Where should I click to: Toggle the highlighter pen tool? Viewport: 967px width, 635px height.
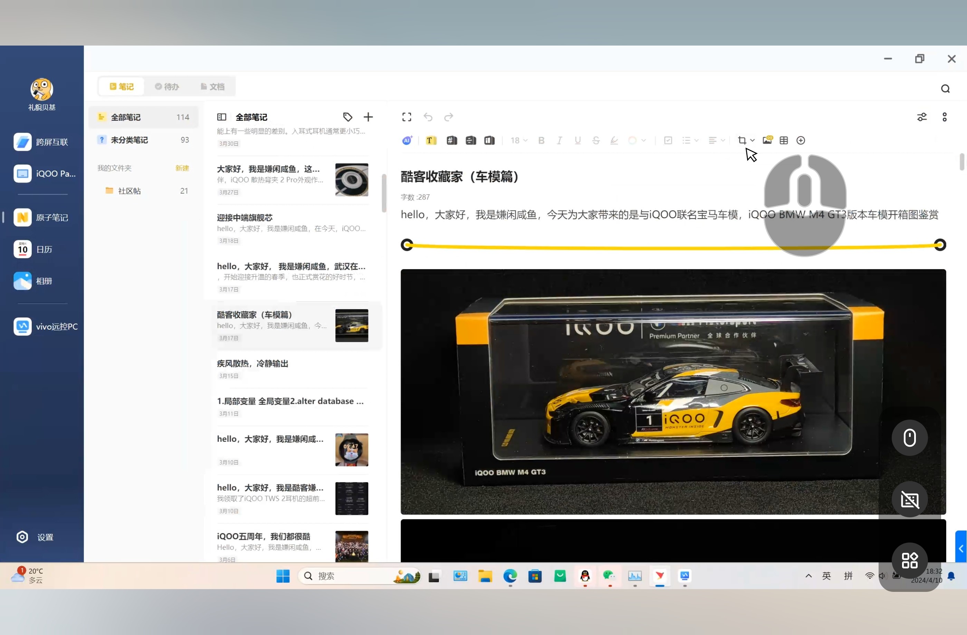(x=614, y=140)
